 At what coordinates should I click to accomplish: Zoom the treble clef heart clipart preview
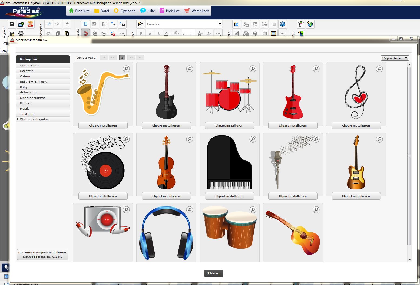(x=379, y=69)
